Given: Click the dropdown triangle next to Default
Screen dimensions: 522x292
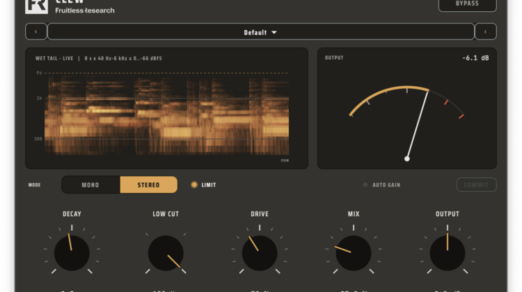Looking at the screenshot, I should 274,32.
